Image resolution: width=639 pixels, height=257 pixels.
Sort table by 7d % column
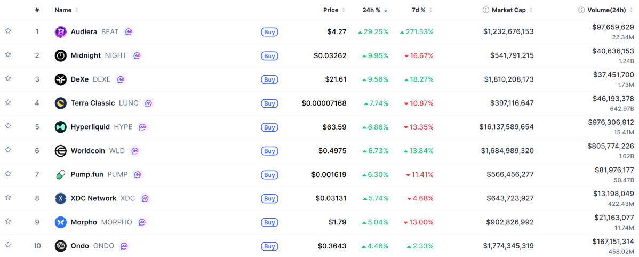422,10
